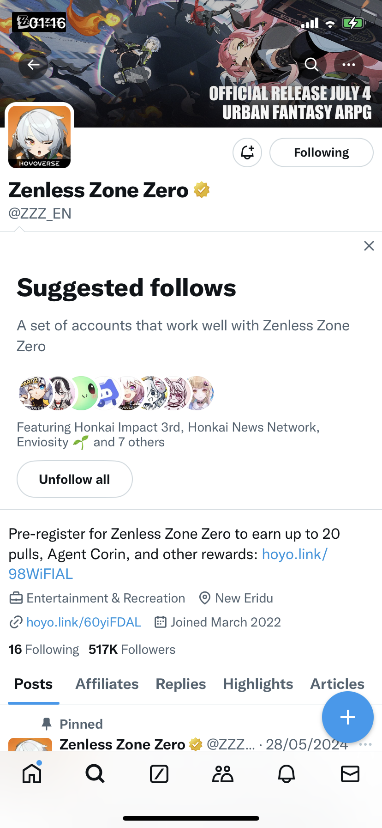Open the Home feed icon
This screenshot has width=382, height=828.
click(x=31, y=774)
